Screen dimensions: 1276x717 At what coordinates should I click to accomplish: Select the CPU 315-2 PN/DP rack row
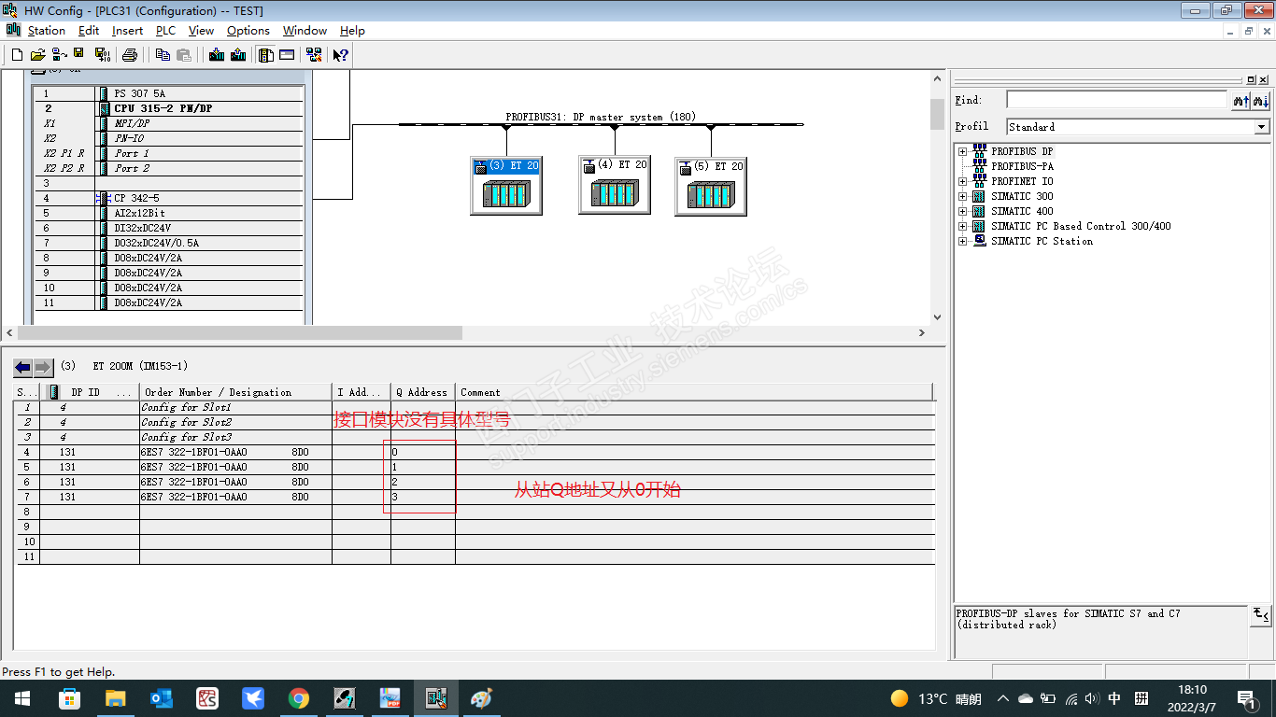click(169, 108)
